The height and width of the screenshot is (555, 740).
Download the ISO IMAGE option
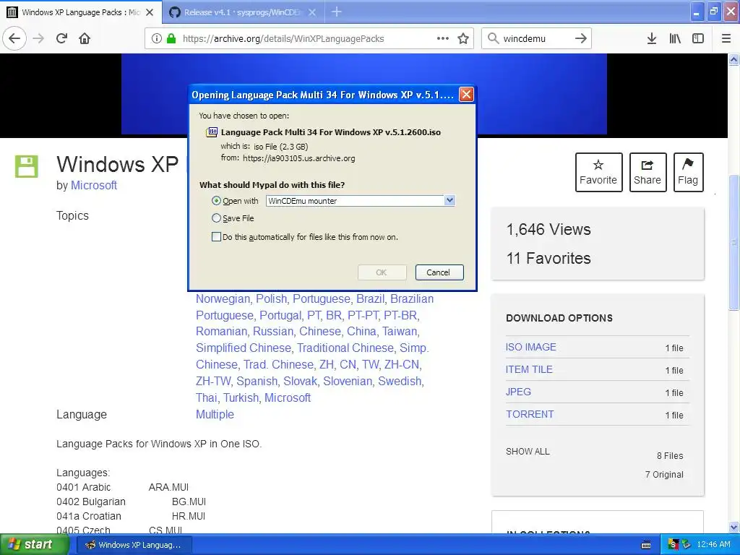[x=531, y=347]
